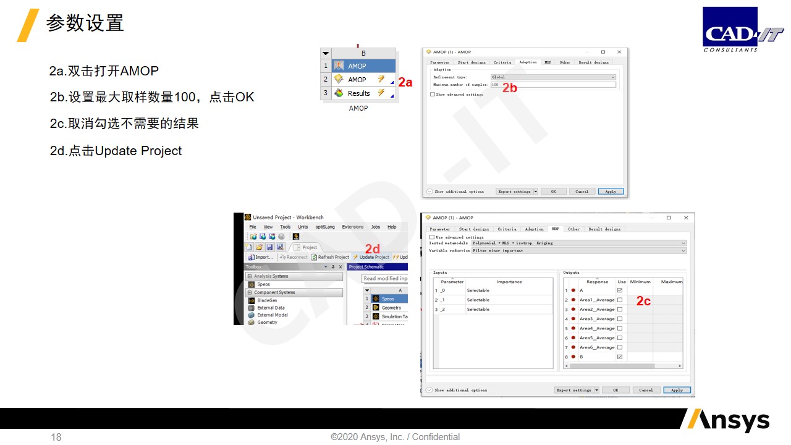Switch to the Criteria tab in MOP dialog
The width and height of the screenshot is (791, 445).
(507, 229)
